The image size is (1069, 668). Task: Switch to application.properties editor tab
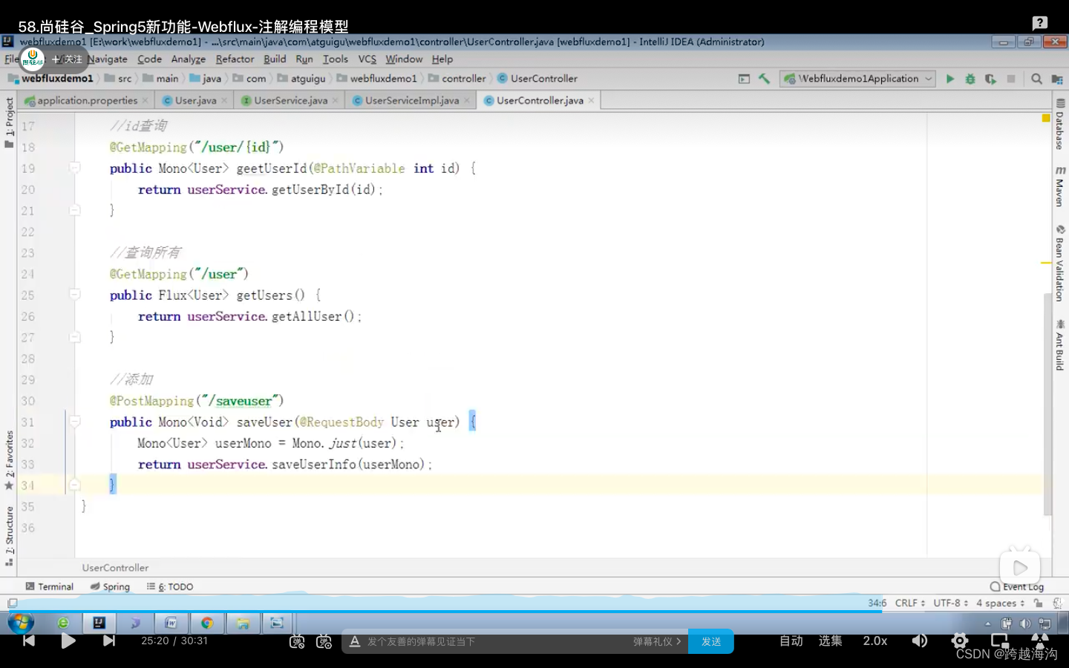(86, 100)
